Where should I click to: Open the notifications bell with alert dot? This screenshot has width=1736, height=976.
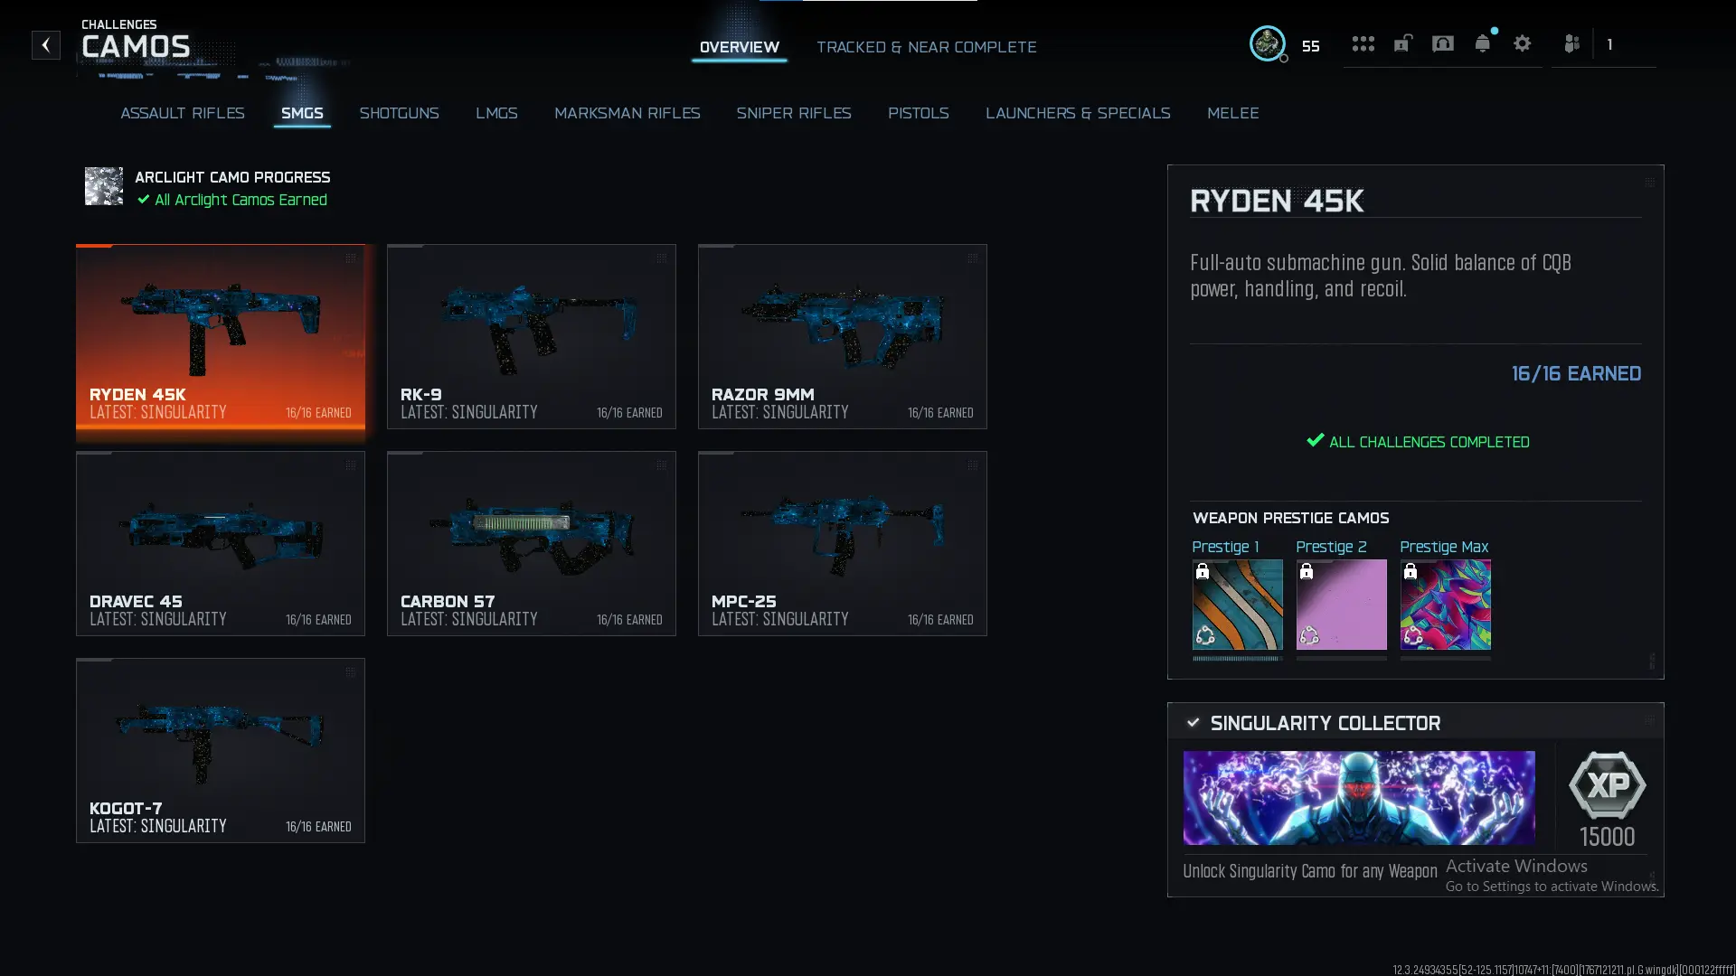[1482, 43]
